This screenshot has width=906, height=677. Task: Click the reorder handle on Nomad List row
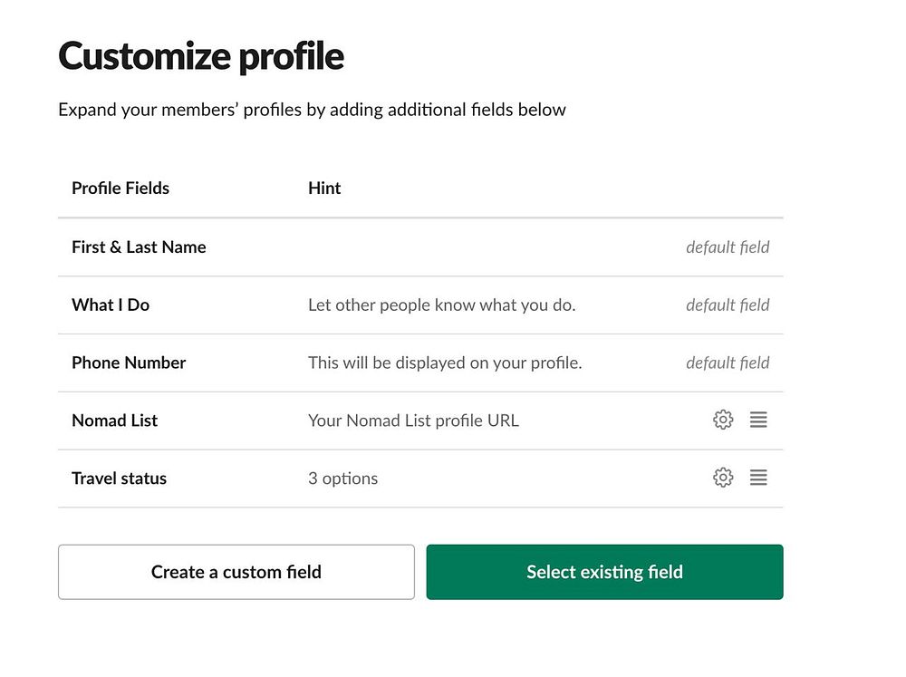click(758, 420)
